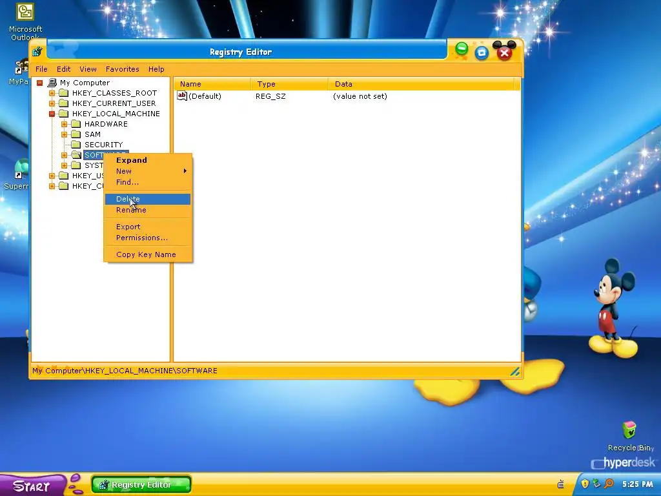Select the (Default) value name
Screen dimensions: 661x496
click(205, 96)
